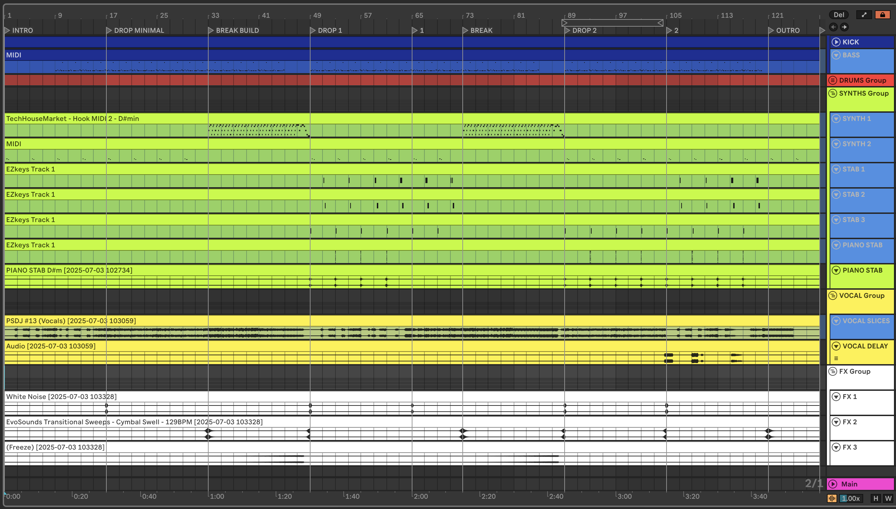Click the 2/1 grid size indicator
Viewport: 896px width, 509px height.
814,483
